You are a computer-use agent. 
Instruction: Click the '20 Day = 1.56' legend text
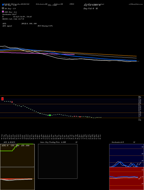tap(10, 5)
